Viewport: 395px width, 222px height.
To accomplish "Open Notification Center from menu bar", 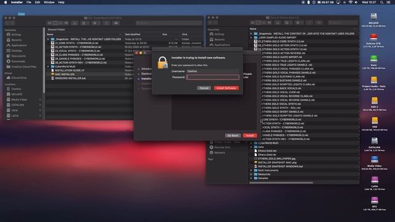I will click(388, 2).
